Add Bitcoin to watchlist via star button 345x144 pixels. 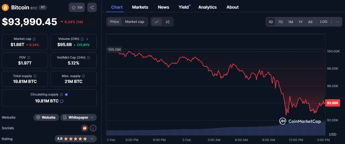(77, 7)
